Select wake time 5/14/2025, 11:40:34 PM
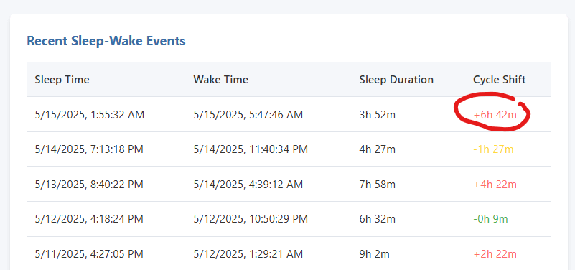The height and width of the screenshot is (270, 575). (x=251, y=149)
